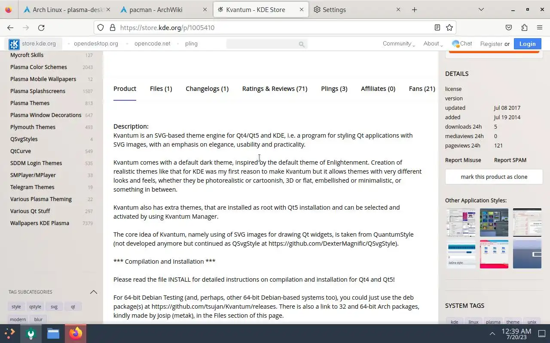
Task: Open the JaOra style thumbnail
Action: tap(461, 254)
